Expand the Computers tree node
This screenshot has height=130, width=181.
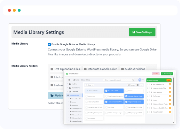point(68,92)
